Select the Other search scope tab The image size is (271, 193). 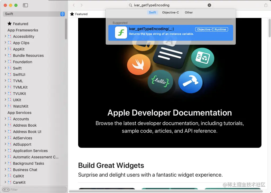tap(189, 12)
